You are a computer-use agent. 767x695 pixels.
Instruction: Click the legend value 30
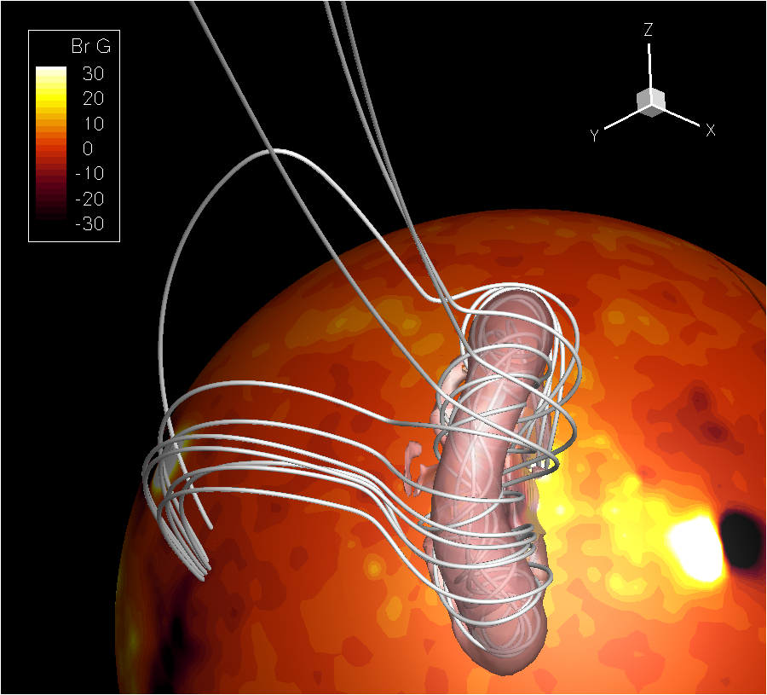pyautogui.click(x=93, y=74)
